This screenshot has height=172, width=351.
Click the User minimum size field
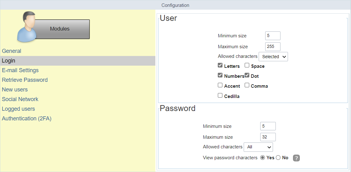[x=273, y=36]
